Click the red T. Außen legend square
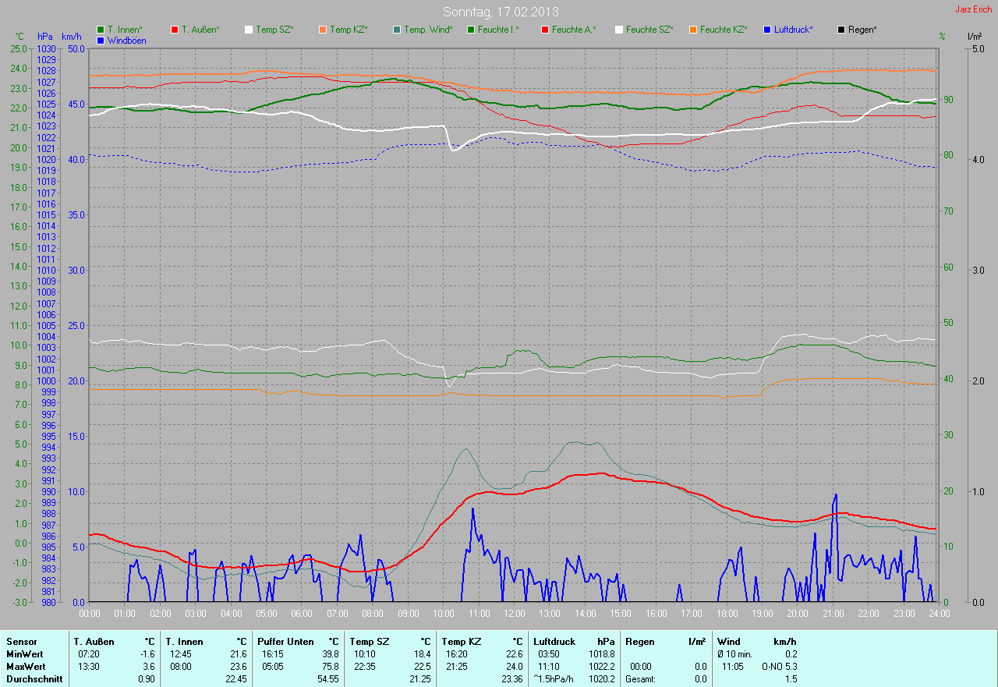 point(175,30)
